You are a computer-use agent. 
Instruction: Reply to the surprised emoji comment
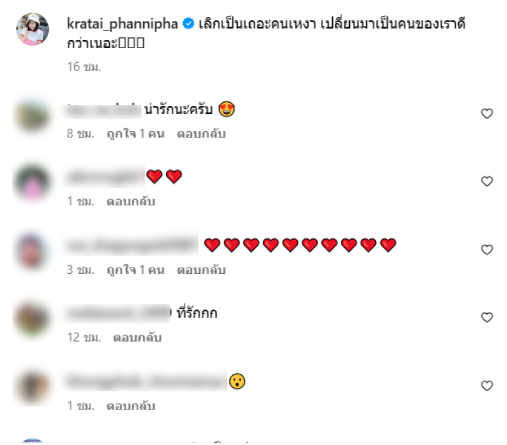(x=131, y=406)
